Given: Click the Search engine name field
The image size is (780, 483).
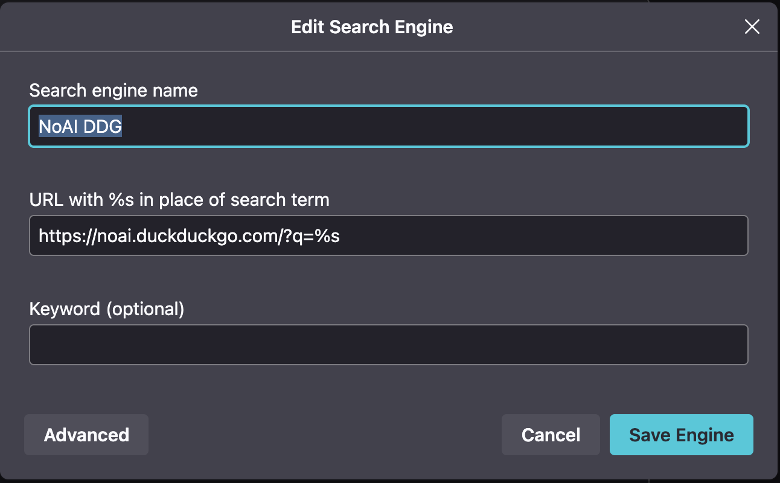Looking at the screenshot, I should click(389, 126).
